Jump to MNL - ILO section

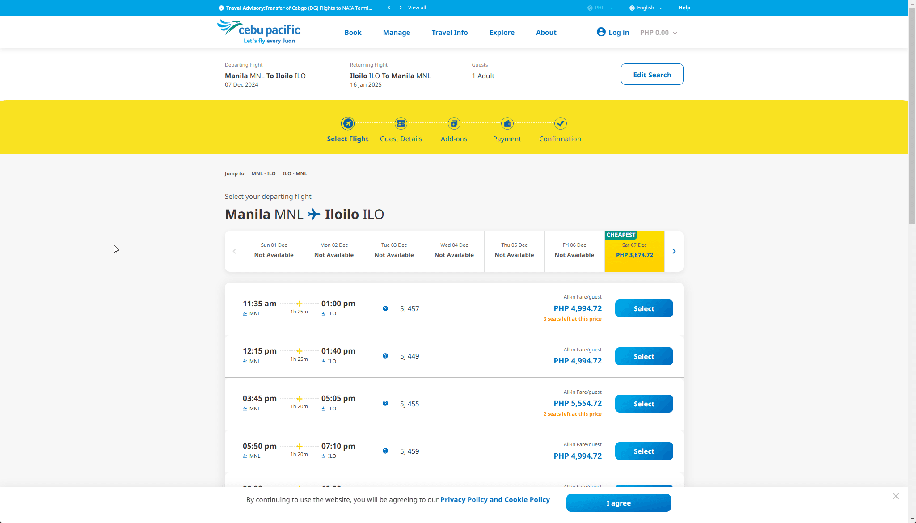click(263, 173)
